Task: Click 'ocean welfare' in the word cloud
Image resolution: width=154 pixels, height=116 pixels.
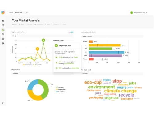Action: tap(110, 94)
